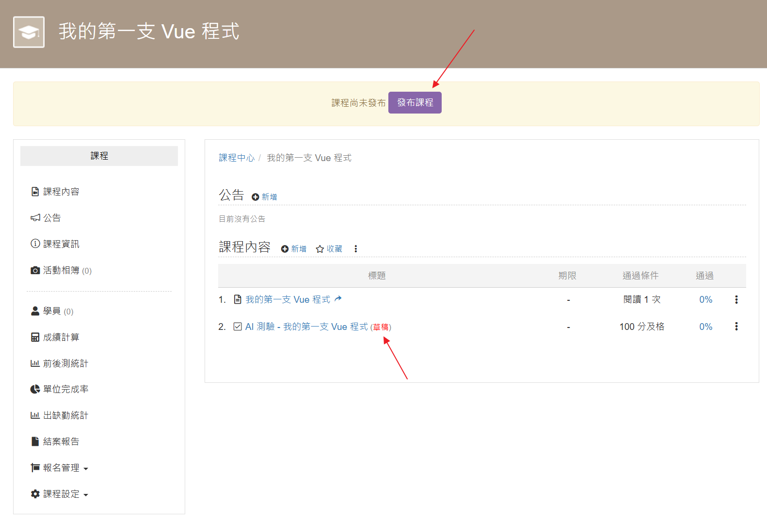Select 前後測統計 in the sidebar
Screen dimensions: 767x524
65,363
